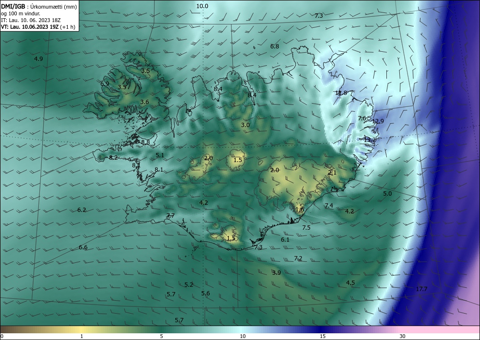Click the 8.2 value on the map

pyautogui.click(x=113, y=158)
